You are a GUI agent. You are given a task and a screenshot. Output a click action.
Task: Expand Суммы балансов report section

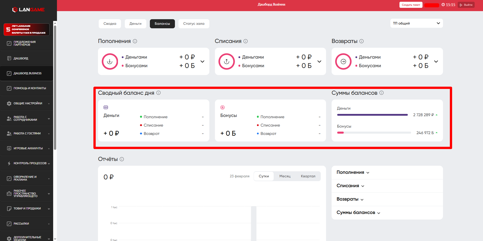[x=358, y=213]
